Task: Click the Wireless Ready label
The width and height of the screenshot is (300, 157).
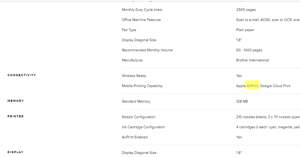Action: [134, 76]
